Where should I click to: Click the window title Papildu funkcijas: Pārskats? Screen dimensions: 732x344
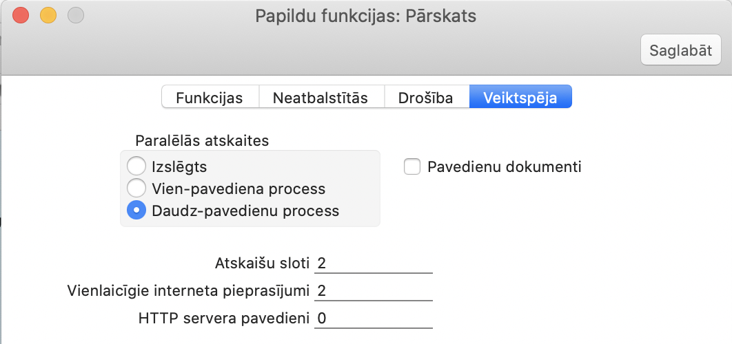tap(365, 15)
